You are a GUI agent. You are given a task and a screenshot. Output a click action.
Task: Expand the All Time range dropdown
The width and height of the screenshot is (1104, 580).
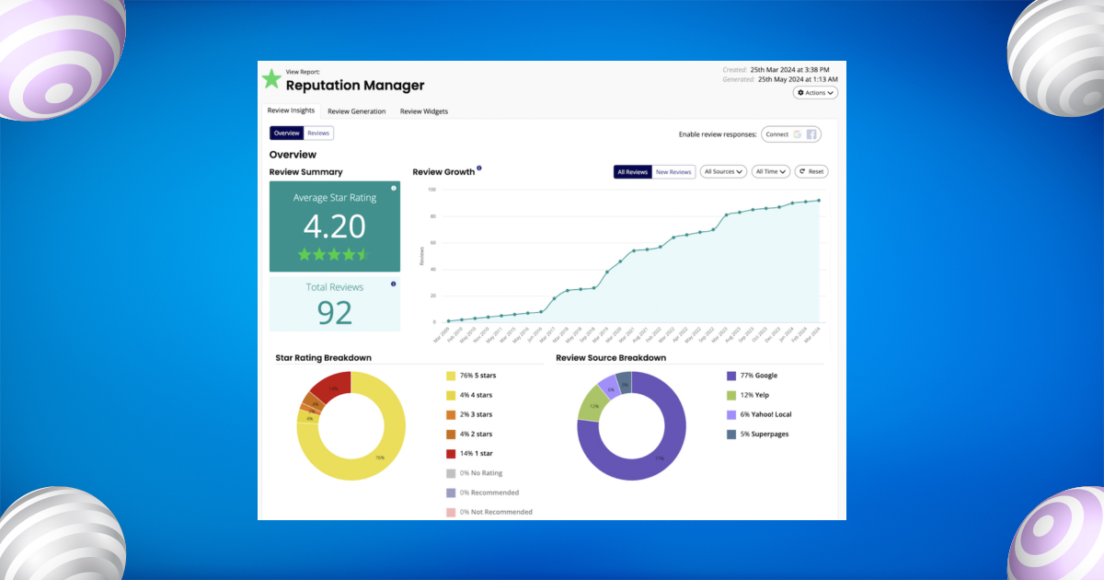pos(770,171)
